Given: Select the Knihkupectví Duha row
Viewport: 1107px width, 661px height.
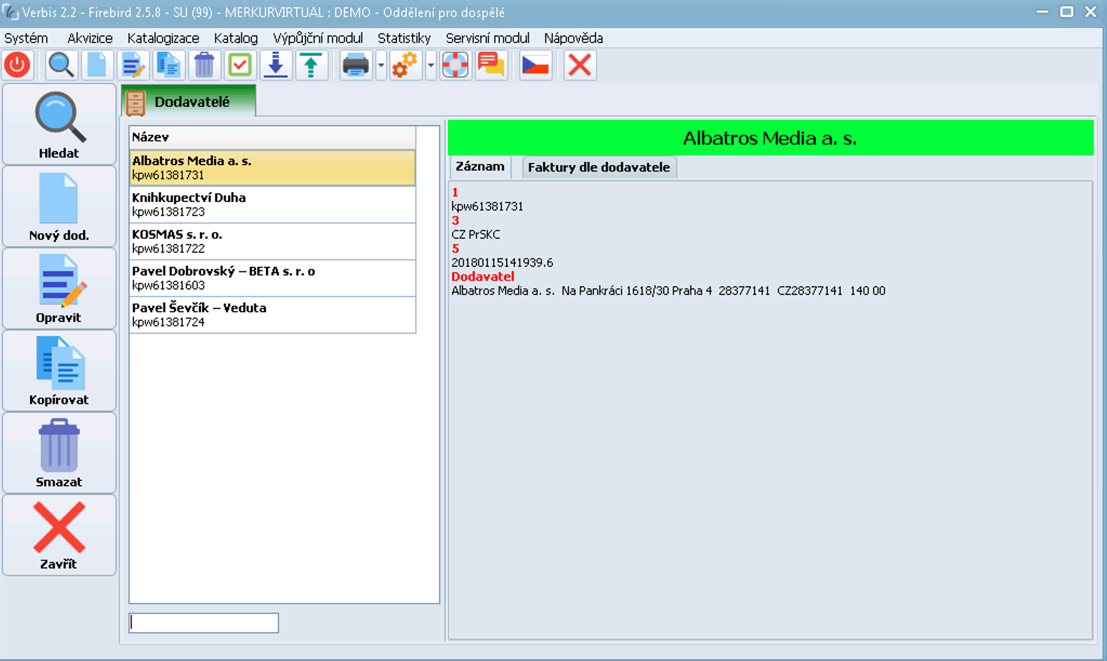Looking at the screenshot, I should pyautogui.click(x=272, y=204).
